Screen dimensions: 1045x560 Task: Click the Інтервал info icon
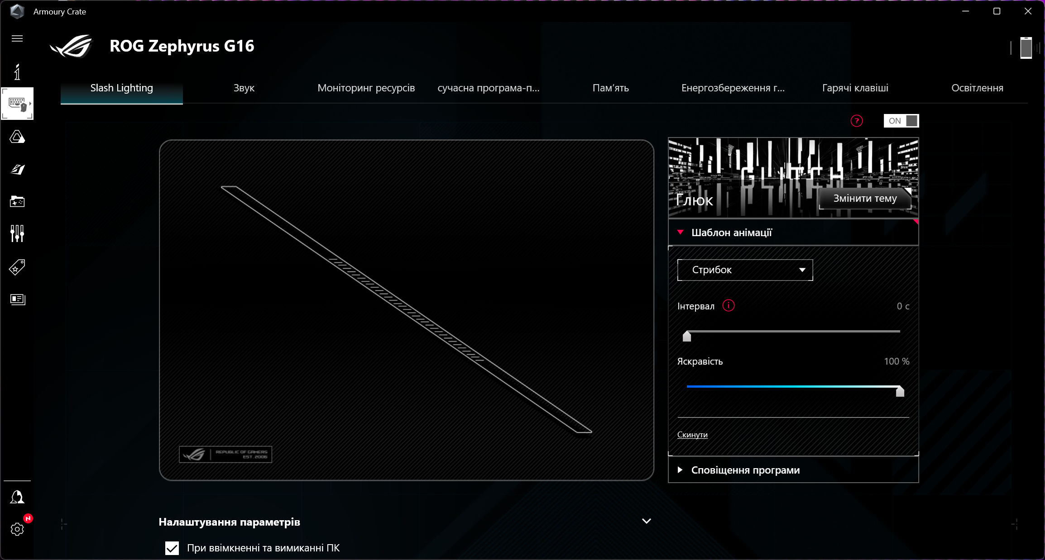point(728,305)
